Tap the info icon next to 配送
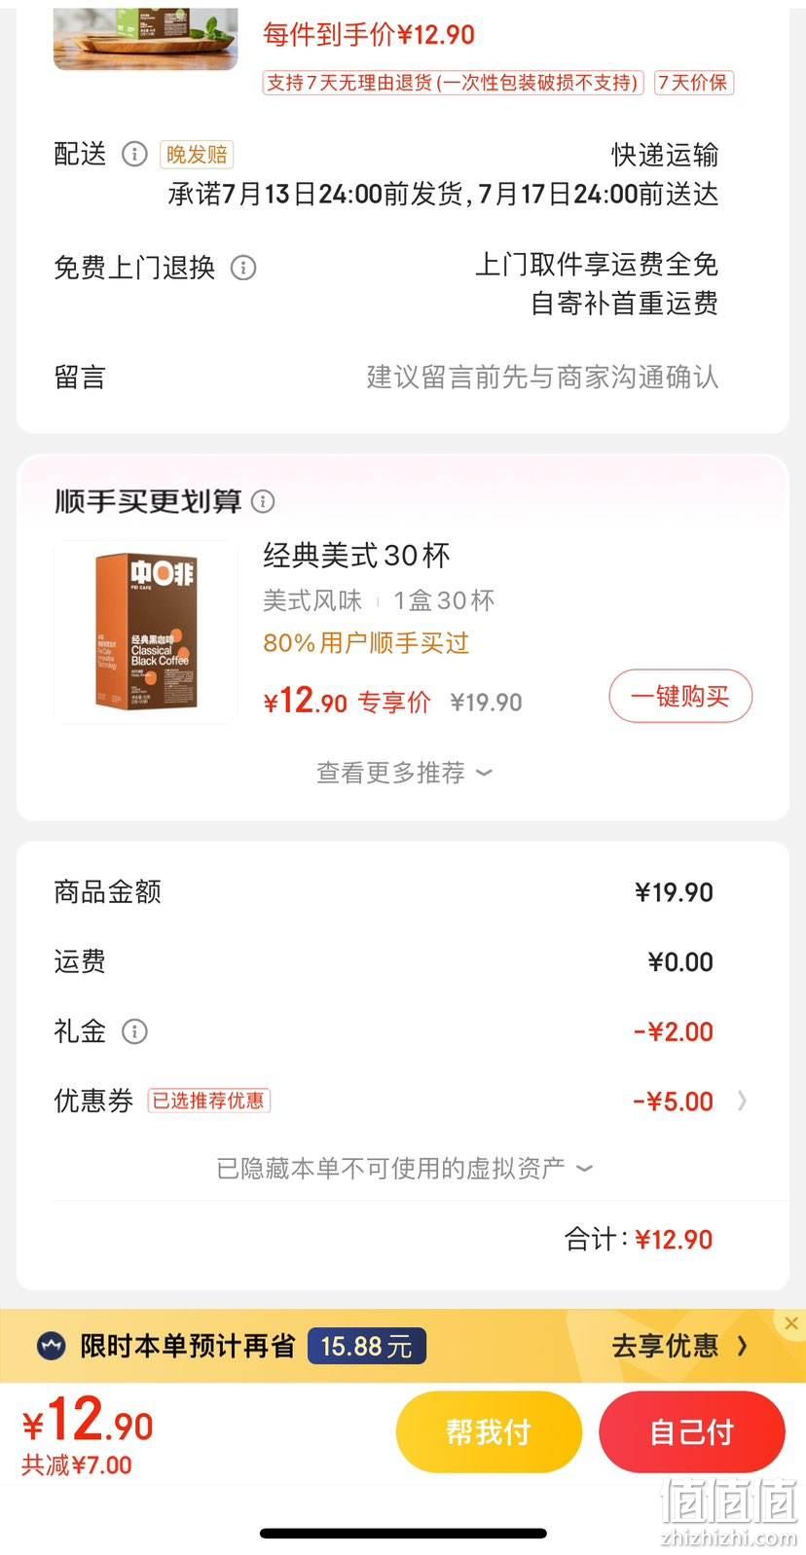 coord(134,154)
